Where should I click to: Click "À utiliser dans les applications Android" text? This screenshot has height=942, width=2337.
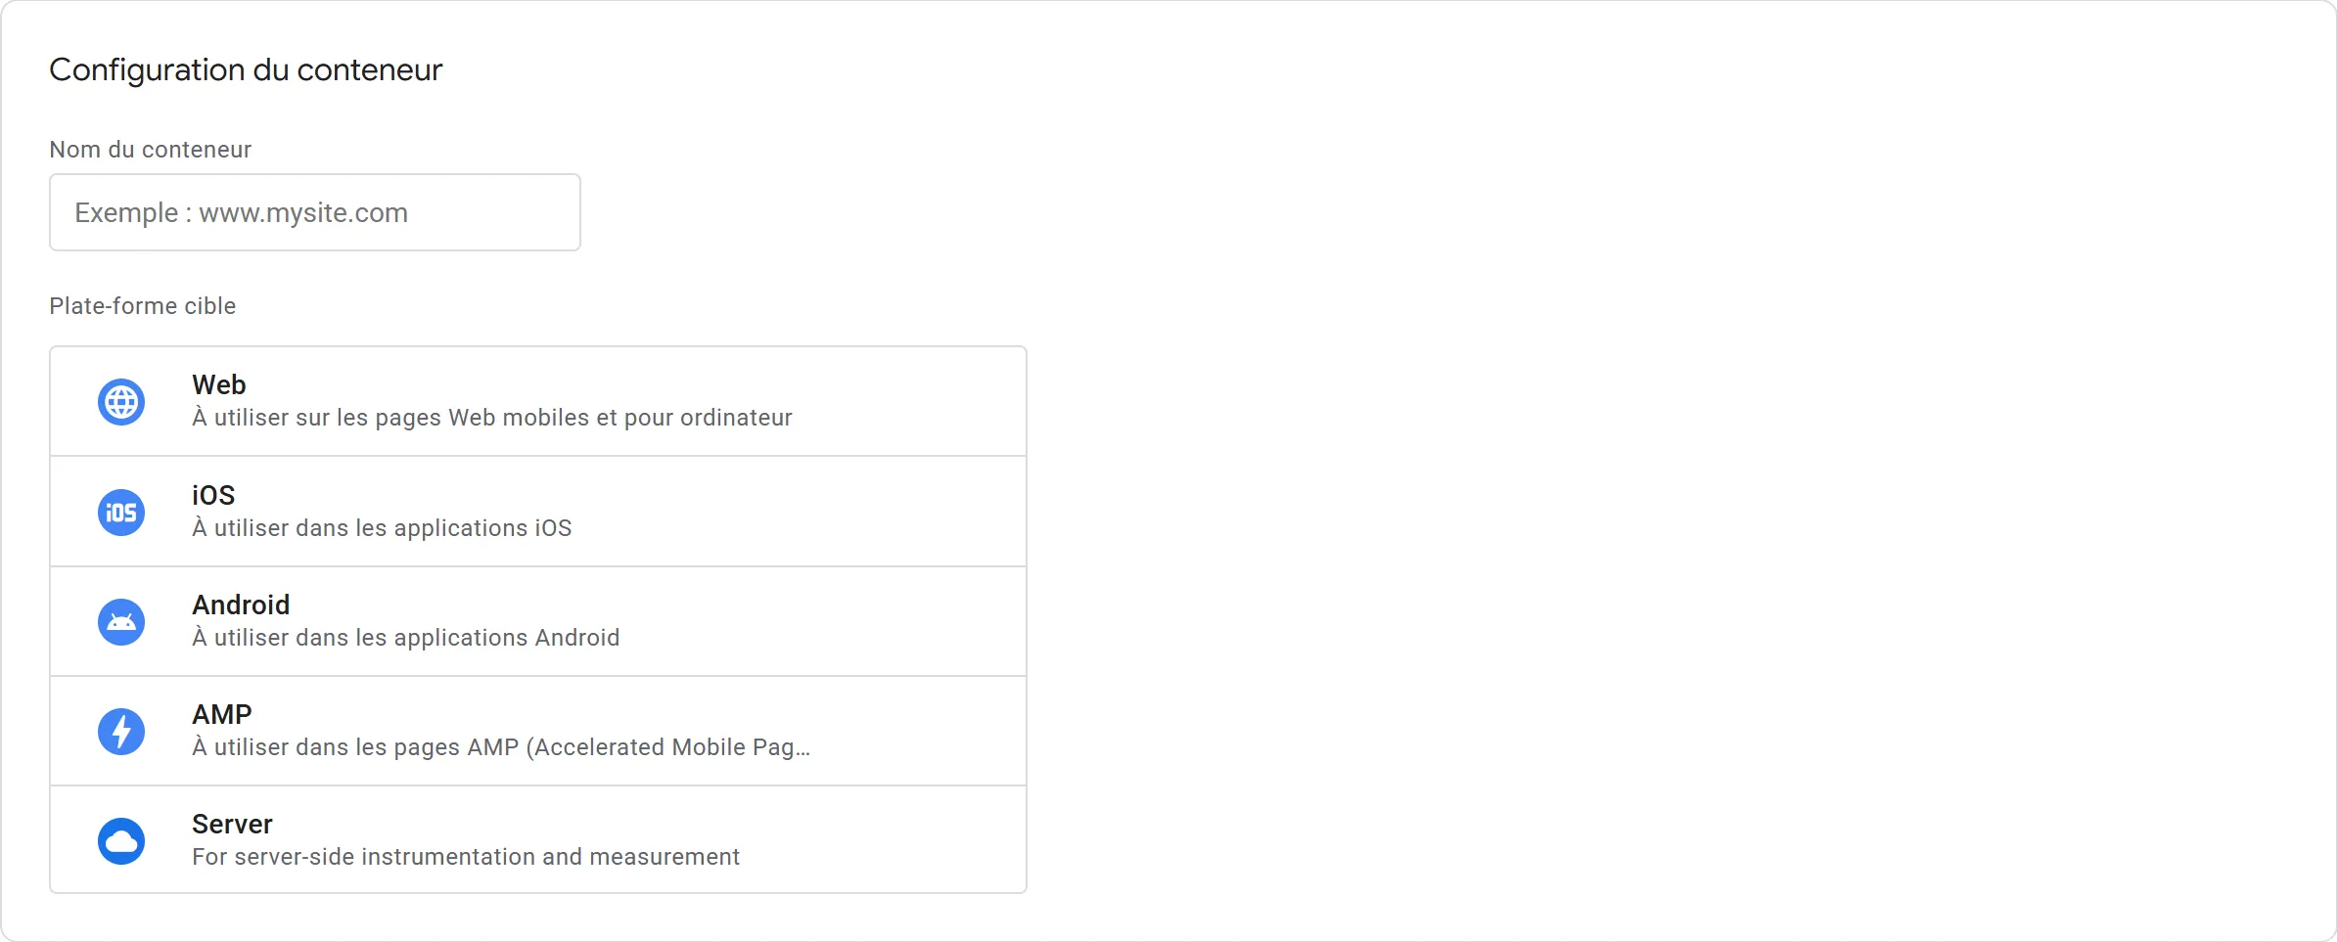pyautogui.click(x=405, y=638)
